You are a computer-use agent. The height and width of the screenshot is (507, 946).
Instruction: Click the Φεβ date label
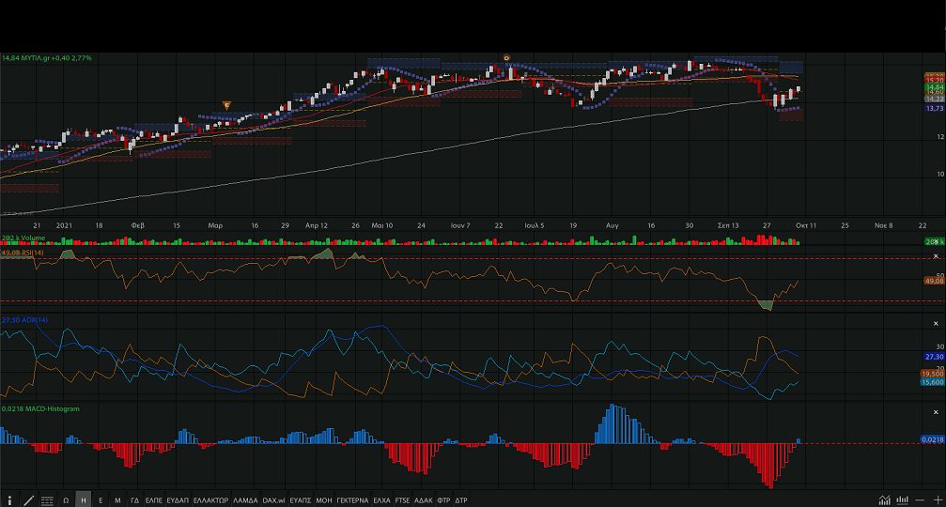137,225
